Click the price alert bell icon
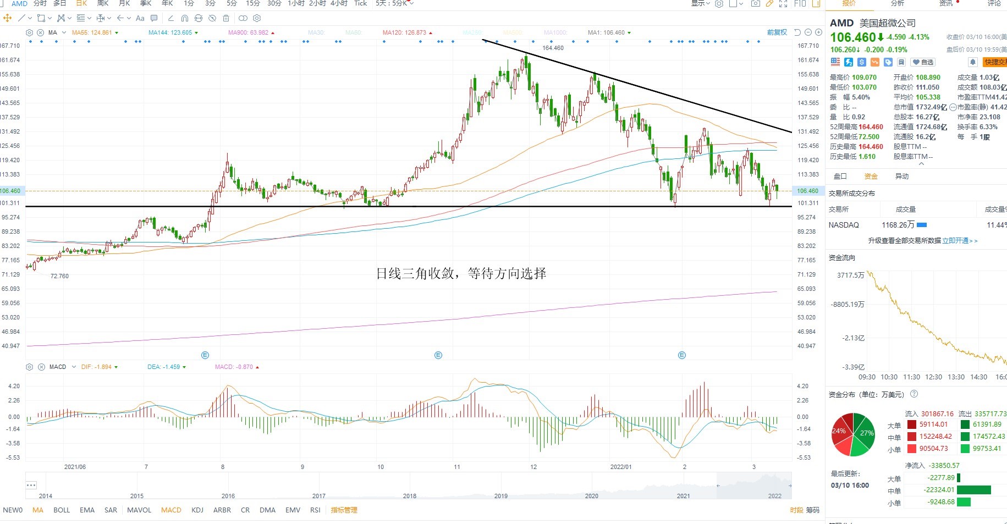The height and width of the screenshot is (524, 1007). tap(973, 62)
